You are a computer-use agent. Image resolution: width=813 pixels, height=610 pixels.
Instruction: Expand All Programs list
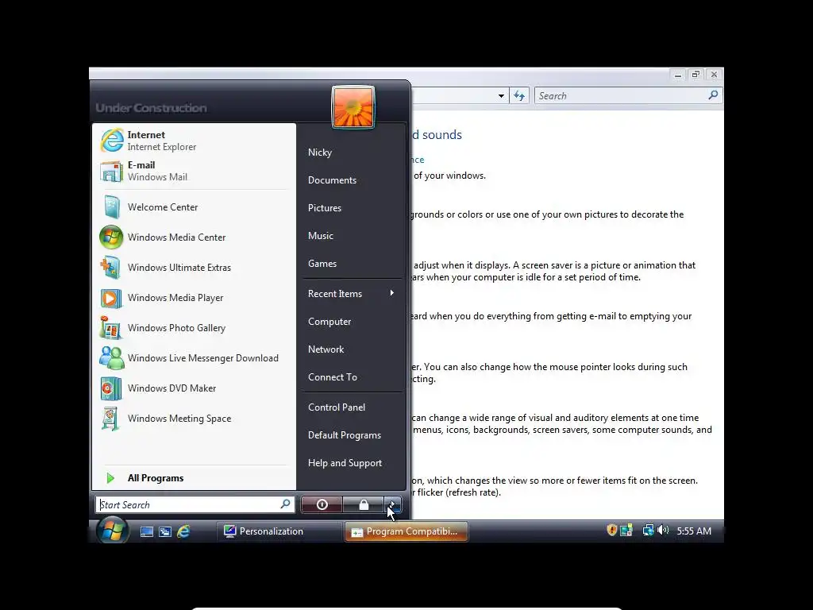pos(192,477)
